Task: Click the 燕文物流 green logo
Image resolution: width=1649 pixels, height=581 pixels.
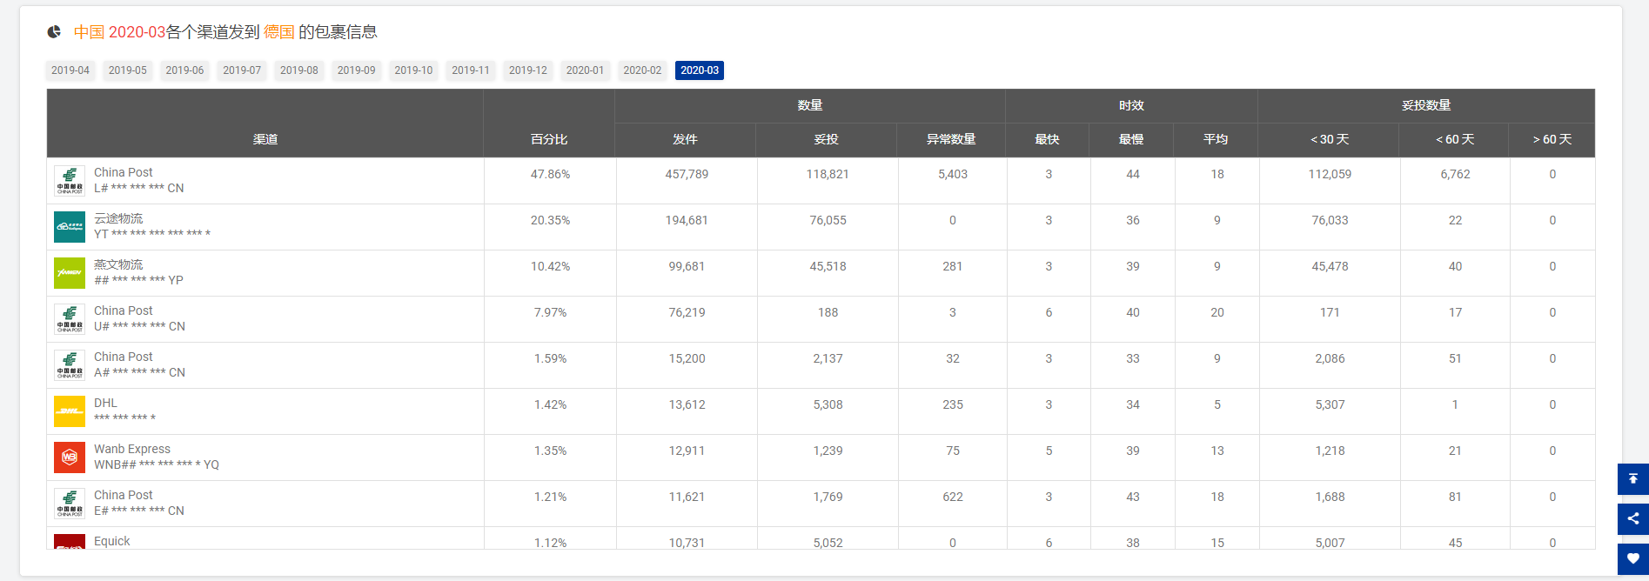Action: (x=70, y=273)
